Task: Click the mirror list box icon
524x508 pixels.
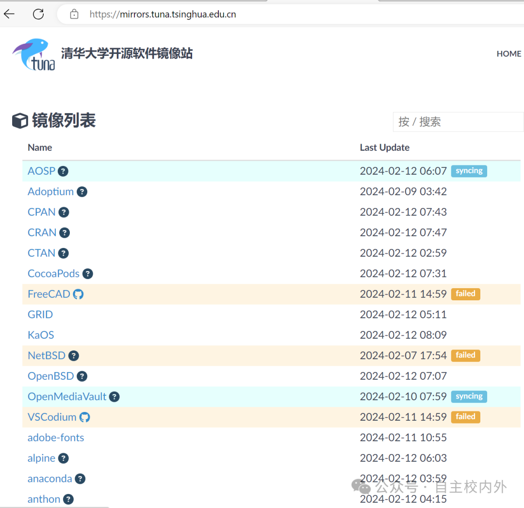Action: pyautogui.click(x=20, y=121)
